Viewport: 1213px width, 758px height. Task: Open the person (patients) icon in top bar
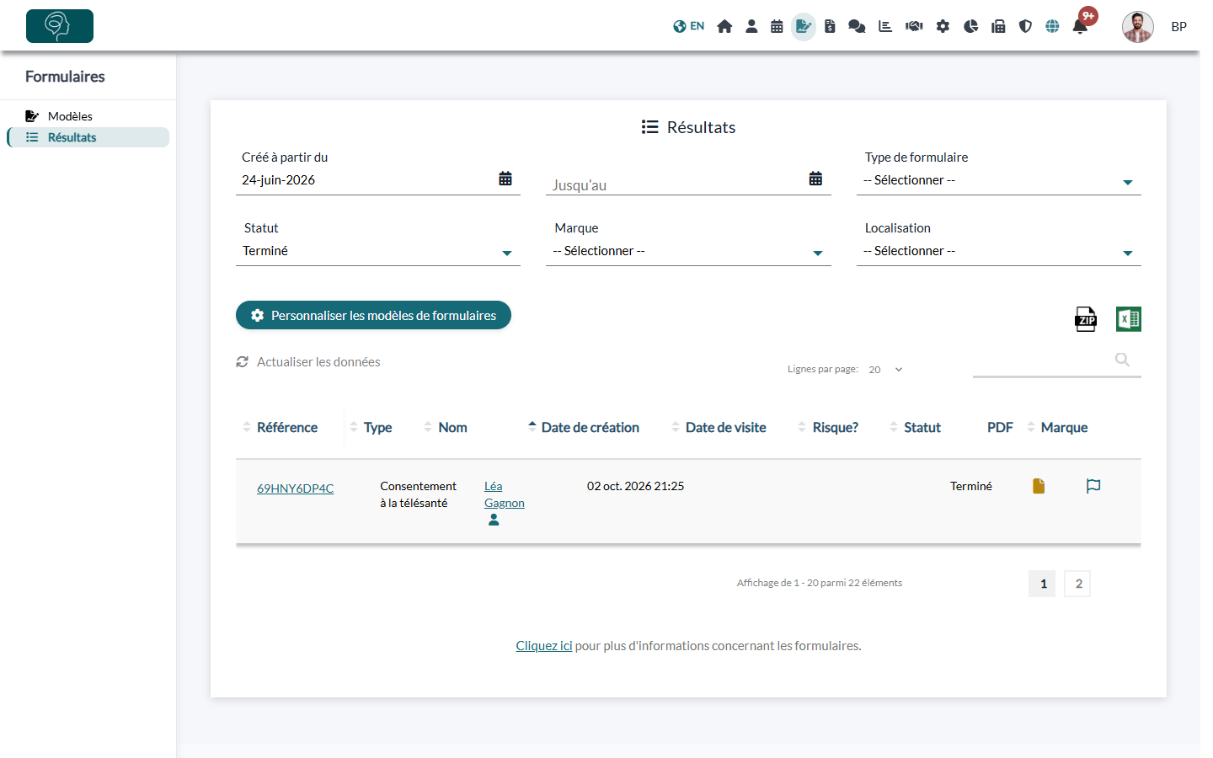coord(751,26)
